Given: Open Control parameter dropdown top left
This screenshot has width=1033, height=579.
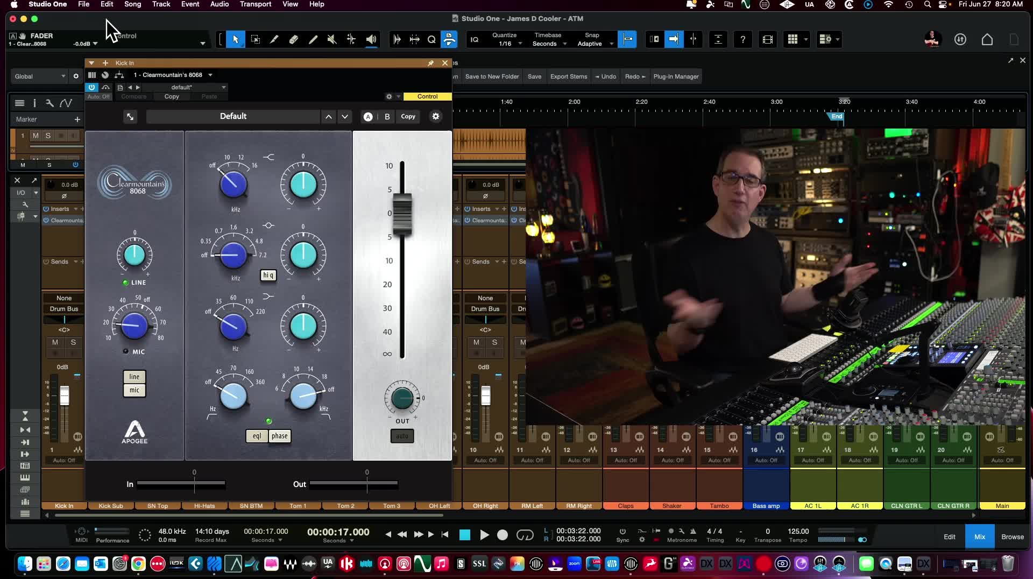Looking at the screenshot, I should (203, 44).
